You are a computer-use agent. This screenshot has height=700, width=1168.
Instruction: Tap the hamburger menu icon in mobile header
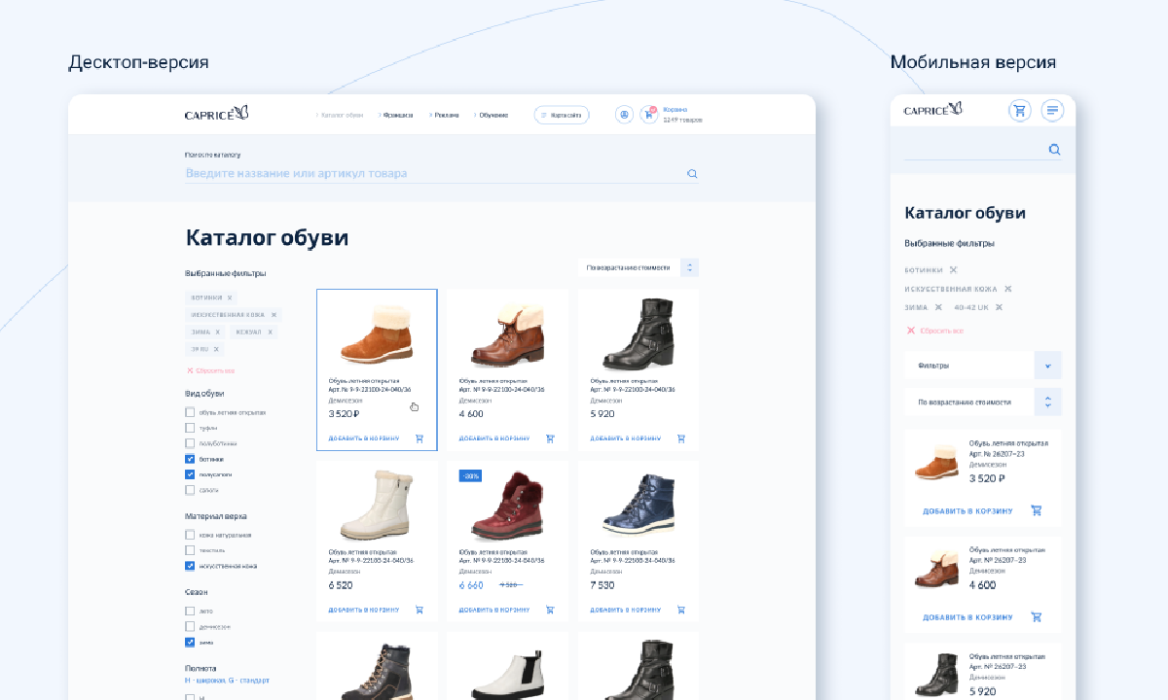1051,111
